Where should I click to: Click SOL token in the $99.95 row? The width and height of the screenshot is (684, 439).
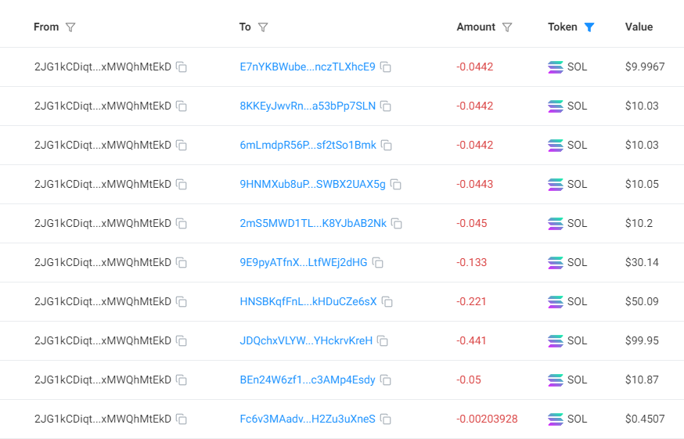(x=567, y=341)
